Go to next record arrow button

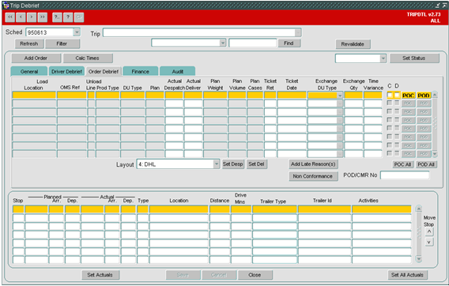(x=32, y=17)
